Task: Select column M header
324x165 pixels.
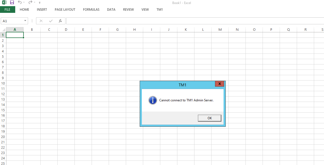Action: (220, 29)
